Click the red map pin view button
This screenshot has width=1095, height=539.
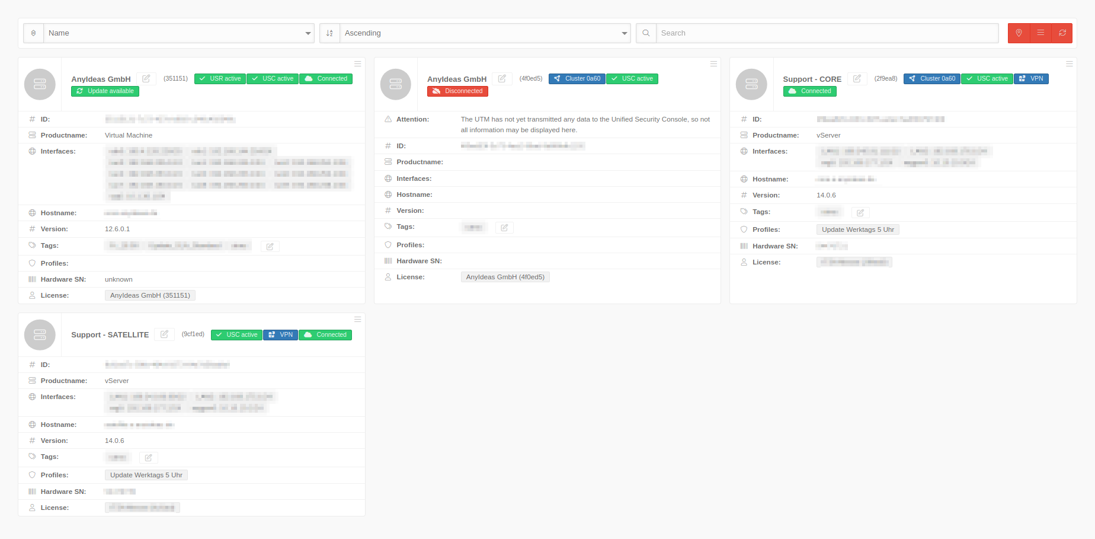(x=1019, y=33)
